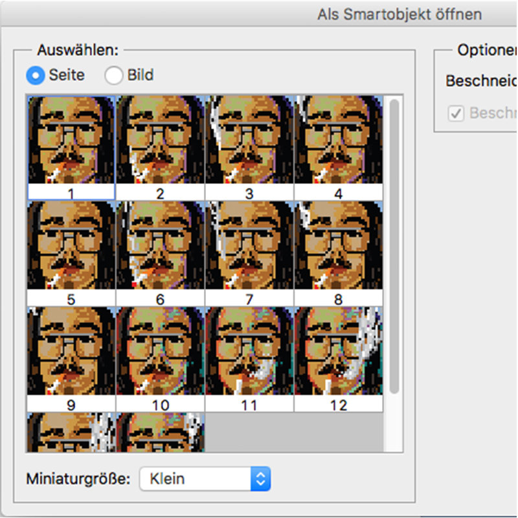Image resolution: width=518 pixels, height=518 pixels.
Task: Select the partially visible thumbnail 13
Action: tap(71, 433)
